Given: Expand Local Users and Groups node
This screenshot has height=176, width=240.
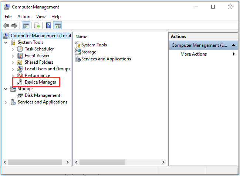Looking at the screenshot, I should click(13, 69).
